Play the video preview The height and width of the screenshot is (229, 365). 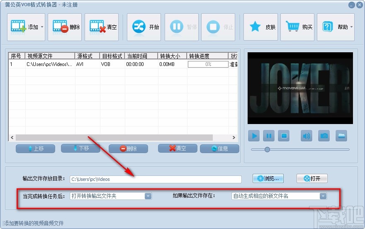pyautogui.click(x=254, y=136)
